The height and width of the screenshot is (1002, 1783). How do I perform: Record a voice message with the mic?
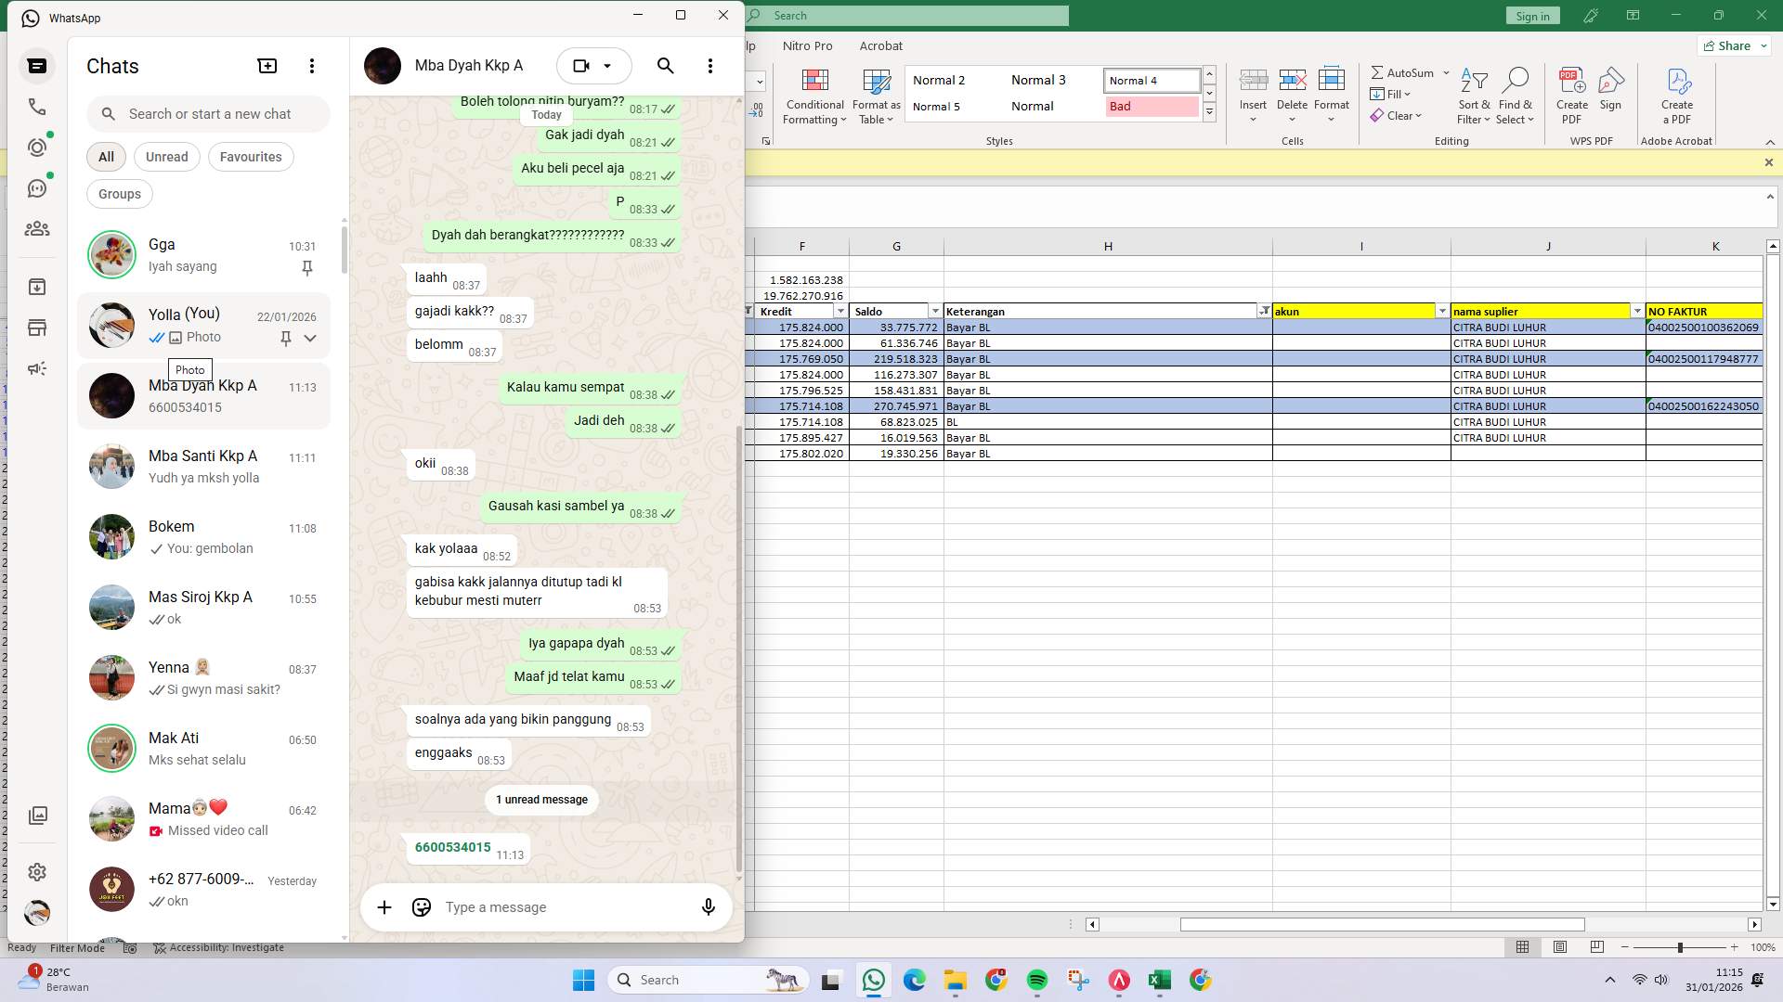pos(708,906)
